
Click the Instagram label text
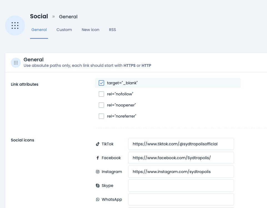[x=112, y=172]
